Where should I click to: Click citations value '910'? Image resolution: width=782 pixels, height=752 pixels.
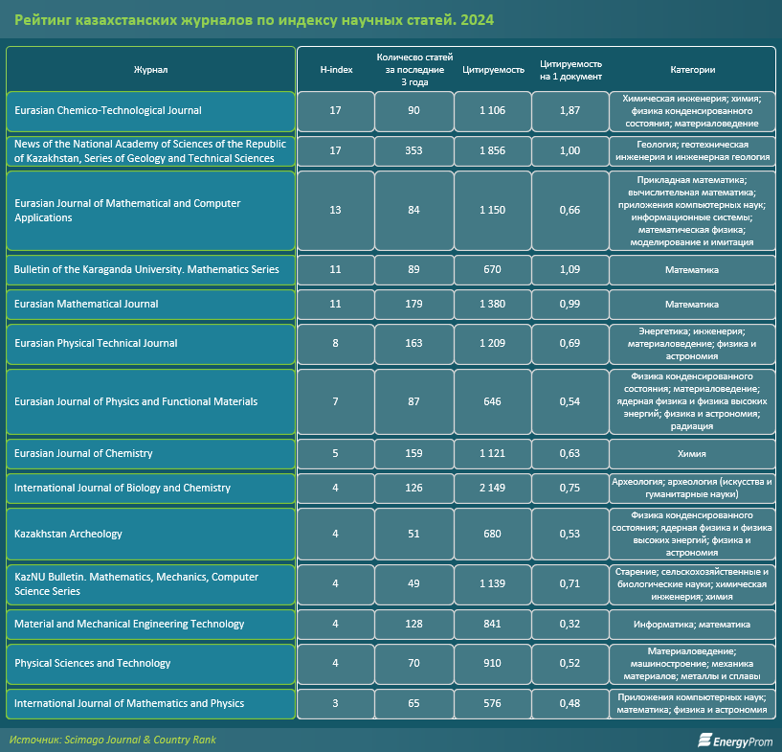pyautogui.click(x=493, y=664)
